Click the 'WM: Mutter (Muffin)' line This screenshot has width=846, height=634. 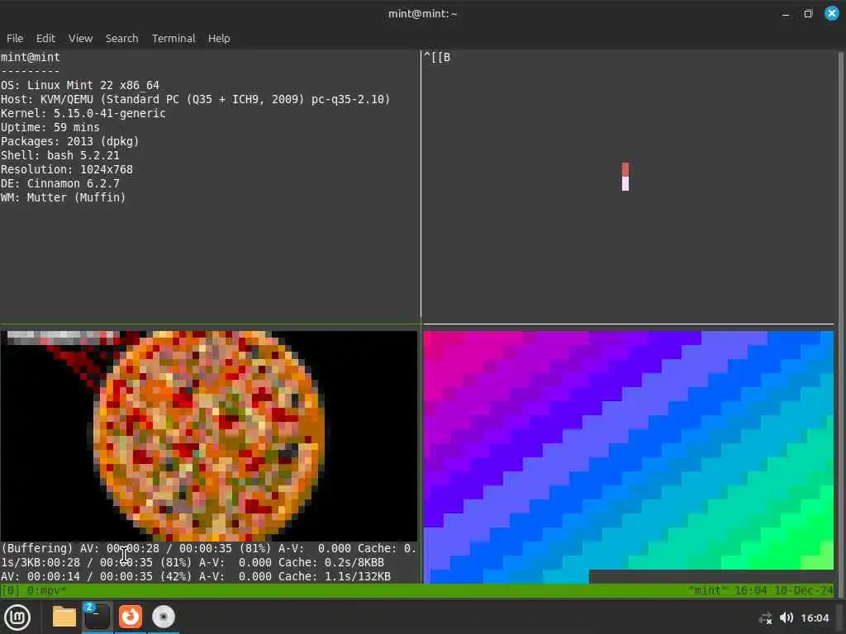(63, 197)
